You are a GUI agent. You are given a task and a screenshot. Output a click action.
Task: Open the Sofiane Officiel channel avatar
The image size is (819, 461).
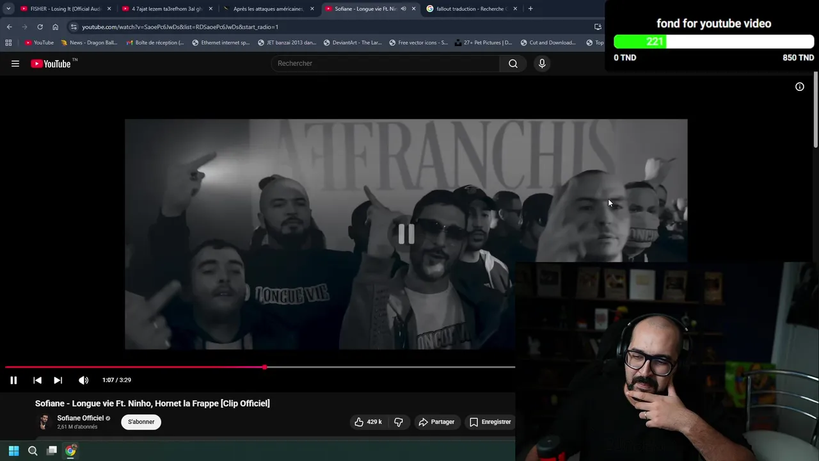(x=44, y=422)
